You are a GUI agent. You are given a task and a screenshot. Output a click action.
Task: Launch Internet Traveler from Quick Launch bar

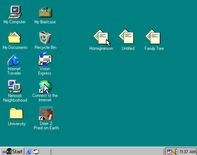pyautogui.click(x=29, y=152)
